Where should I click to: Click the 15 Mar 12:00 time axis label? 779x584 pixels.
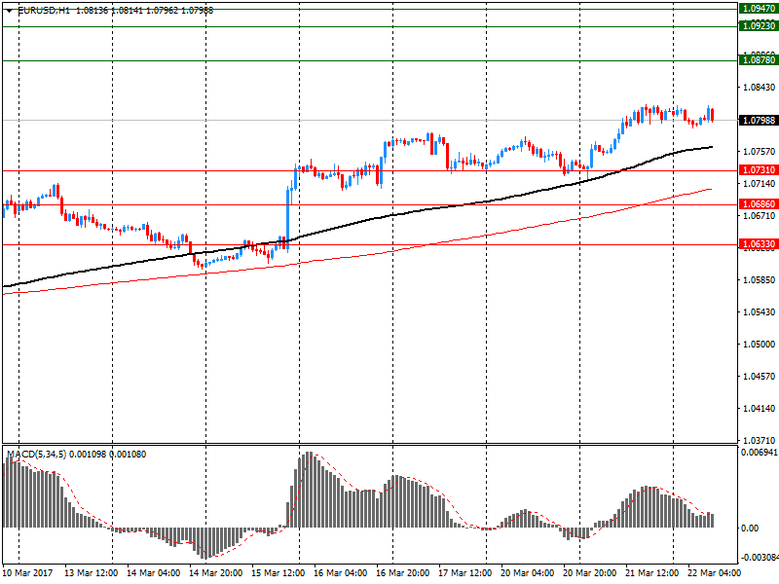(x=278, y=573)
